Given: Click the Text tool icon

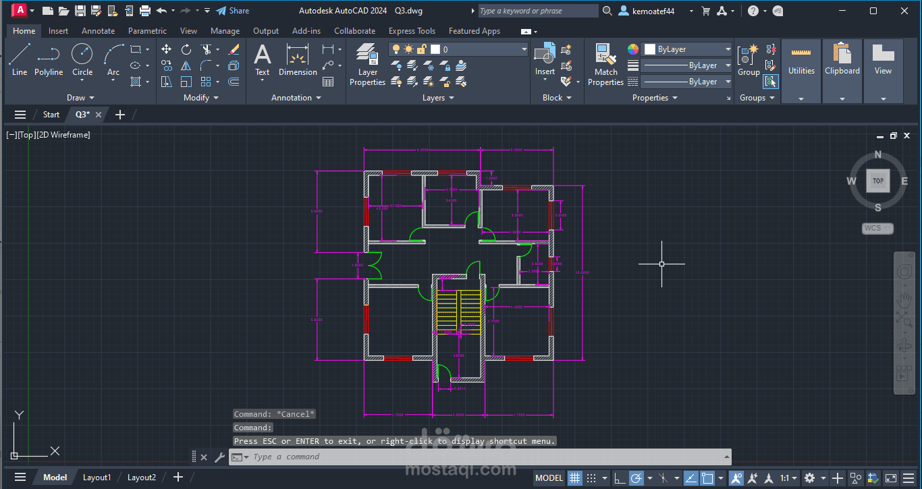Looking at the screenshot, I should pos(262,55).
